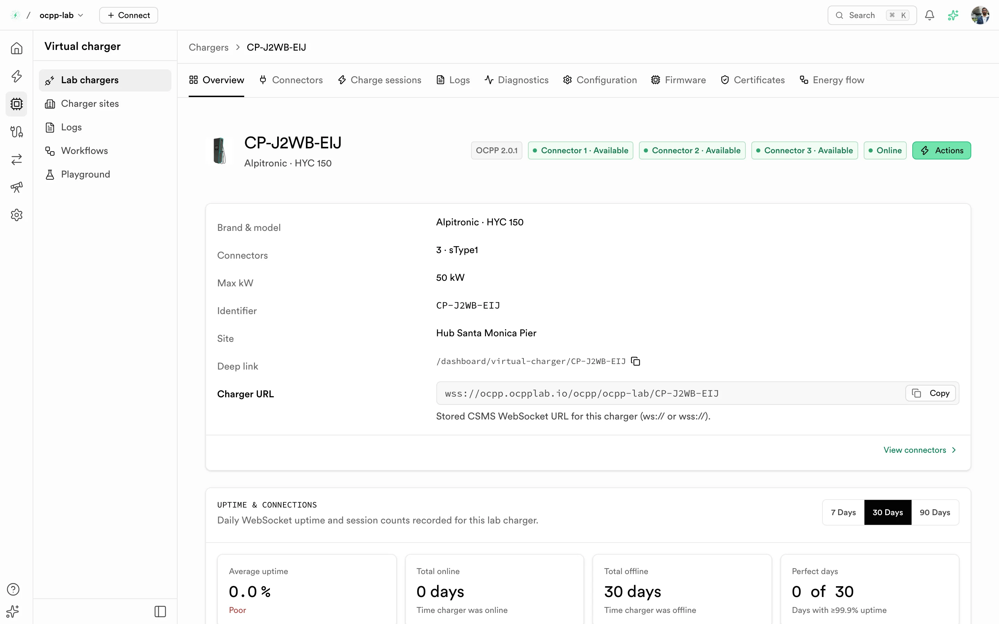Switch to the Diagnostics tab
The width and height of the screenshot is (999, 624).
pos(516,80)
